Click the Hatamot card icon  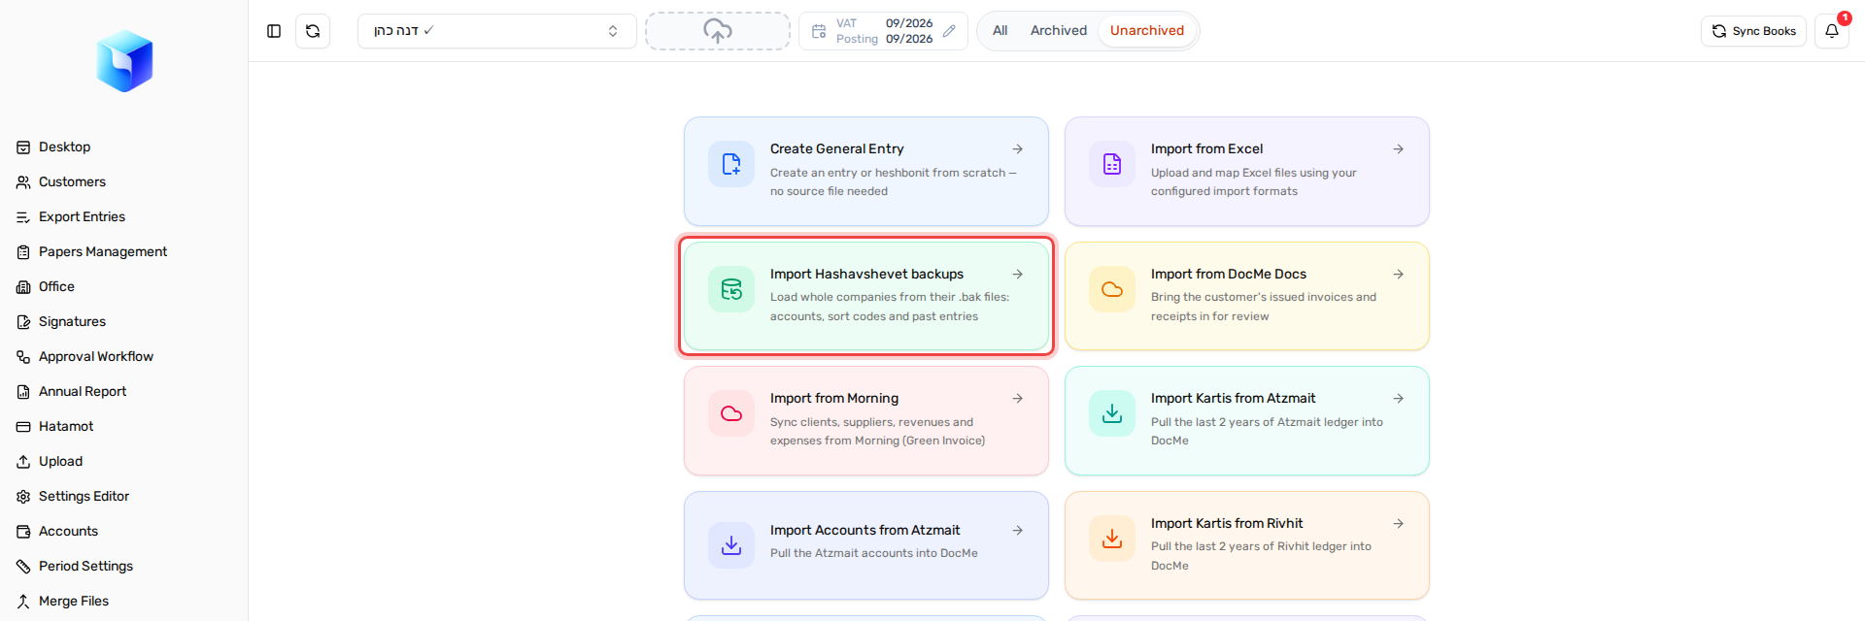click(23, 427)
